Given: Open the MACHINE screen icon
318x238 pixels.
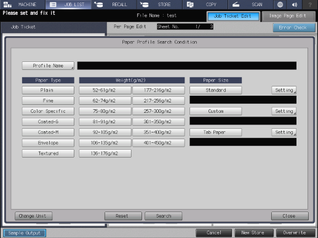Looking at the screenshot, I should coord(7,4).
